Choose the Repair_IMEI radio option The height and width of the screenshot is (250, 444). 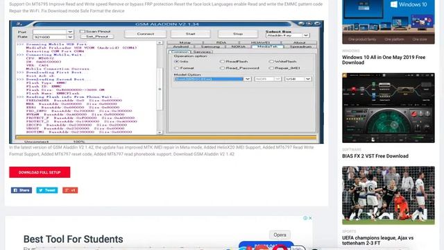[x=271, y=68]
